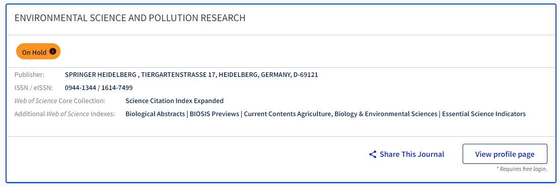560x187 pixels.
Task: Open the Share This Journal link text
Action: coord(412,154)
